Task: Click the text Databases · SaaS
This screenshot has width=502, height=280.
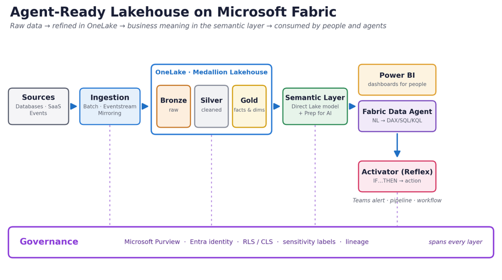Action: (38, 106)
